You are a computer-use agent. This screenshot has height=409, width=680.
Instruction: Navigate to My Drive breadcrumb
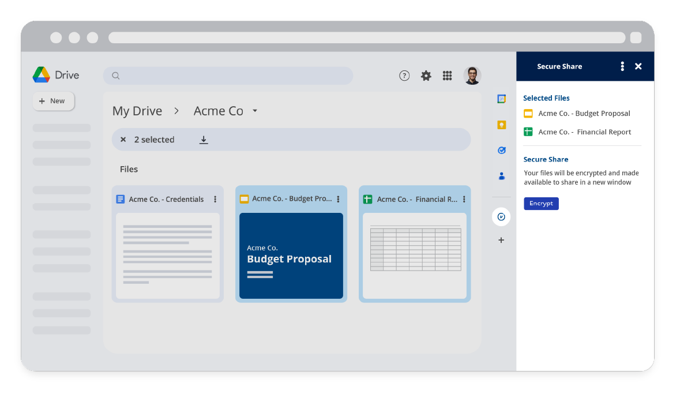(x=137, y=111)
